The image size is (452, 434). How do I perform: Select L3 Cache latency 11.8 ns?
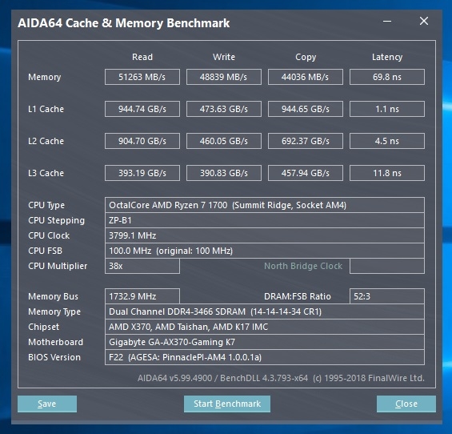(387, 173)
